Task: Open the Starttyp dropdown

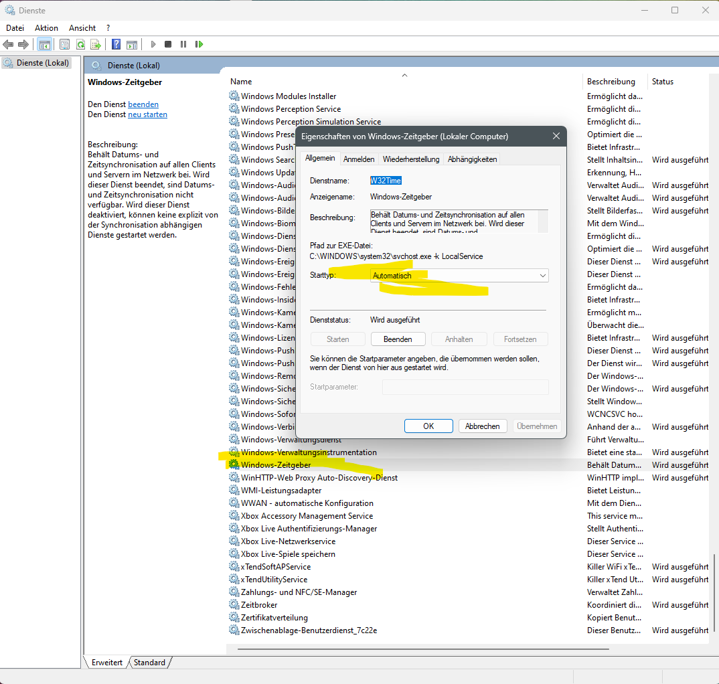Action: pyautogui.click(x=459, y=276)
